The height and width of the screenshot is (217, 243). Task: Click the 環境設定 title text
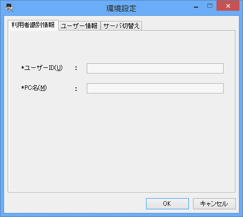point(121,8)
